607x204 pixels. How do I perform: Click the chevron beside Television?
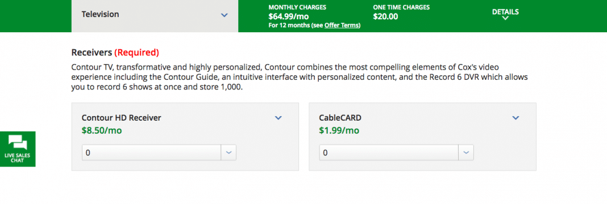click(224, 15)
